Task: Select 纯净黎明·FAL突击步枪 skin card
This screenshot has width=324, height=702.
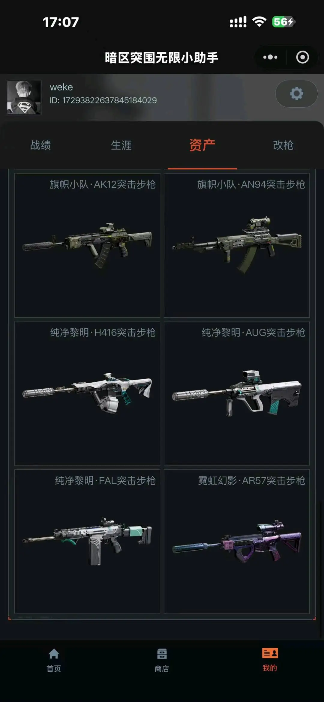Action: tap(87, 542)
